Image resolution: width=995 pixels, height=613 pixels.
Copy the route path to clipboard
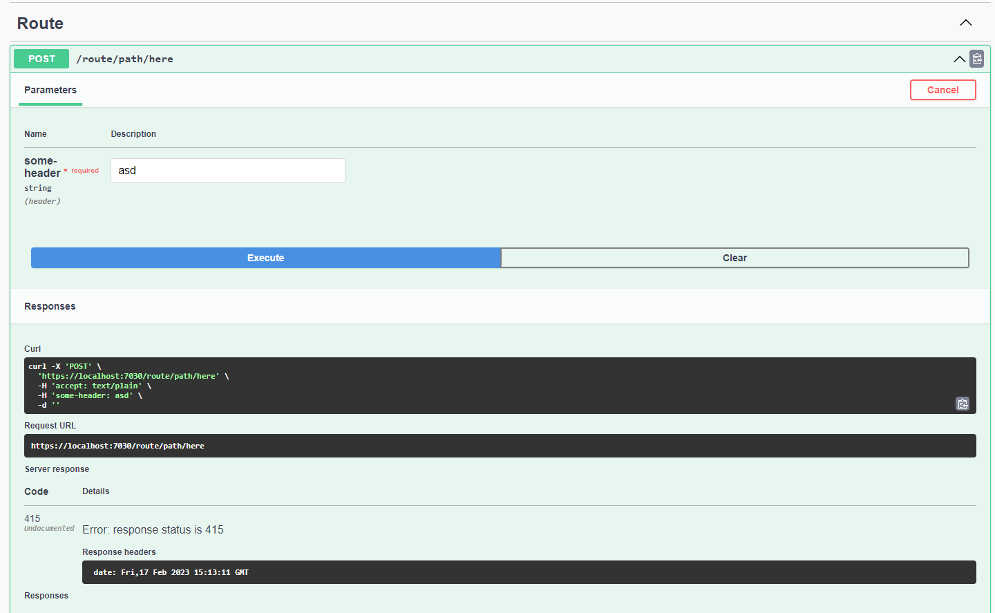point(976,59)
